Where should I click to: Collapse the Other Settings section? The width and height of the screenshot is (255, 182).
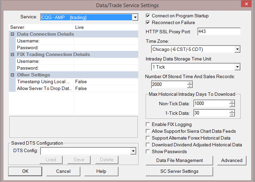pyautogui.click(x=13, y=75)
